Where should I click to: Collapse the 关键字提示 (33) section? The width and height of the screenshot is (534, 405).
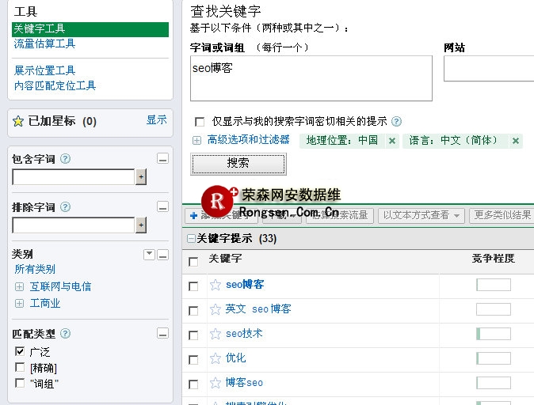[191, 238]
